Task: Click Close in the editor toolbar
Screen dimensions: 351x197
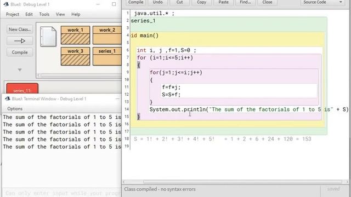Action: pos(267,2)
